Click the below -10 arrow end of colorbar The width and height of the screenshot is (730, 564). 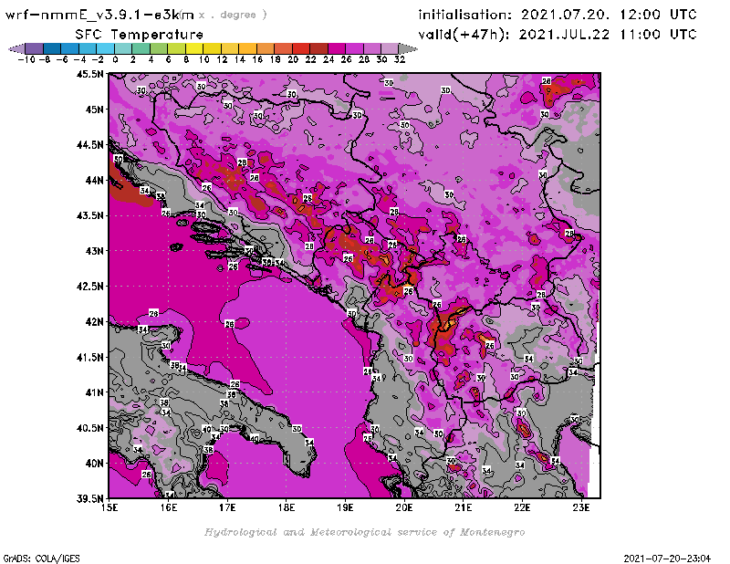pyautogui.click(x=17, y=48)
